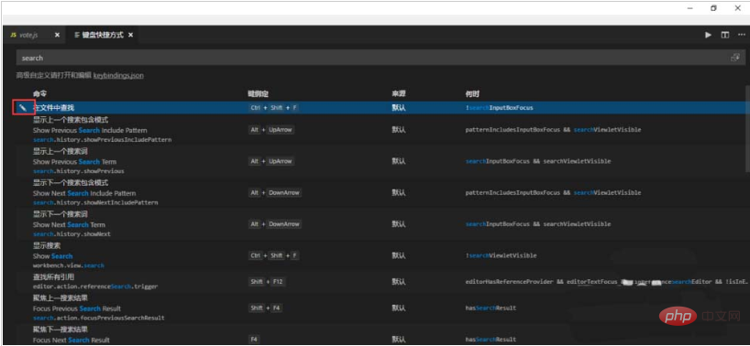Click the '!searchInputBoxFocus' when condition
750x346 pixels.
(500, 108)
